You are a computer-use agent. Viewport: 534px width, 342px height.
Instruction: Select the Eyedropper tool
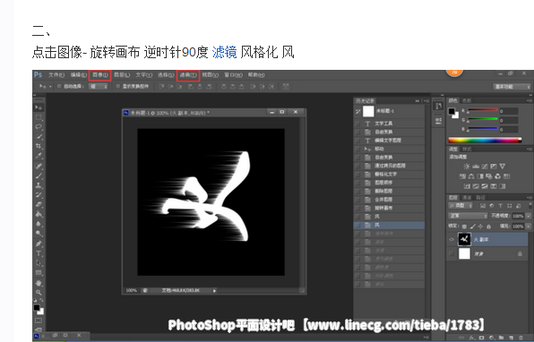tap(39, 156)
